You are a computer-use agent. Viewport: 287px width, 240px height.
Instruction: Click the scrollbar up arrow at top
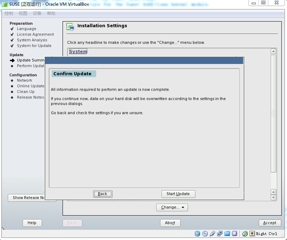pyautogui.click(x=273, y=51)
